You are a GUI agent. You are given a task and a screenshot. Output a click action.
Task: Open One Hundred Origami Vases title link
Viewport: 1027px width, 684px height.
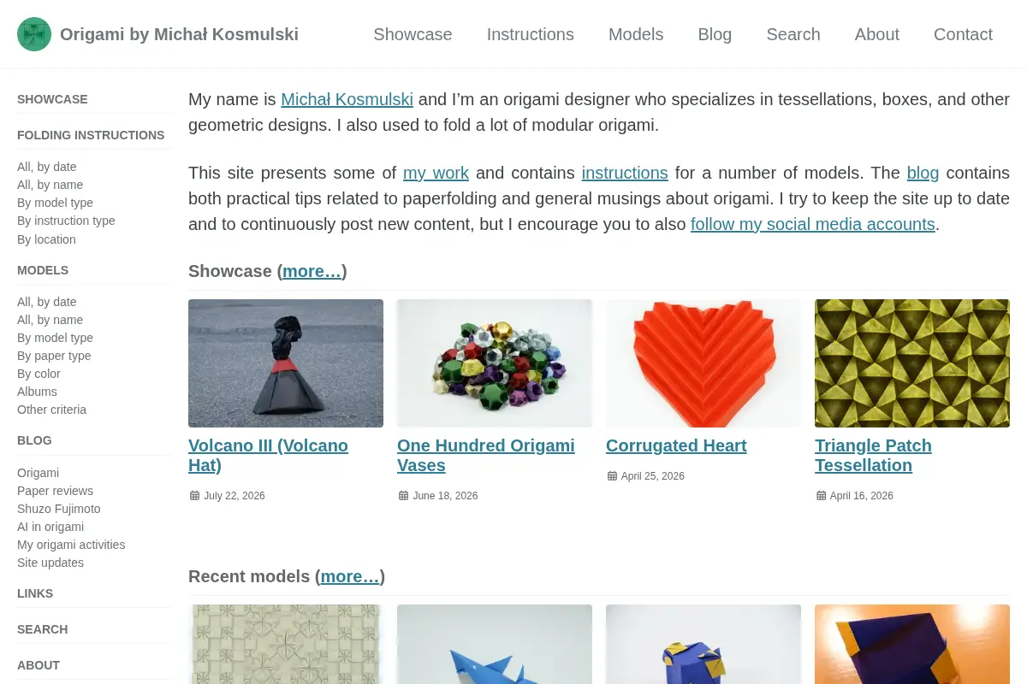pyautogui.click(x=486, y=455)
